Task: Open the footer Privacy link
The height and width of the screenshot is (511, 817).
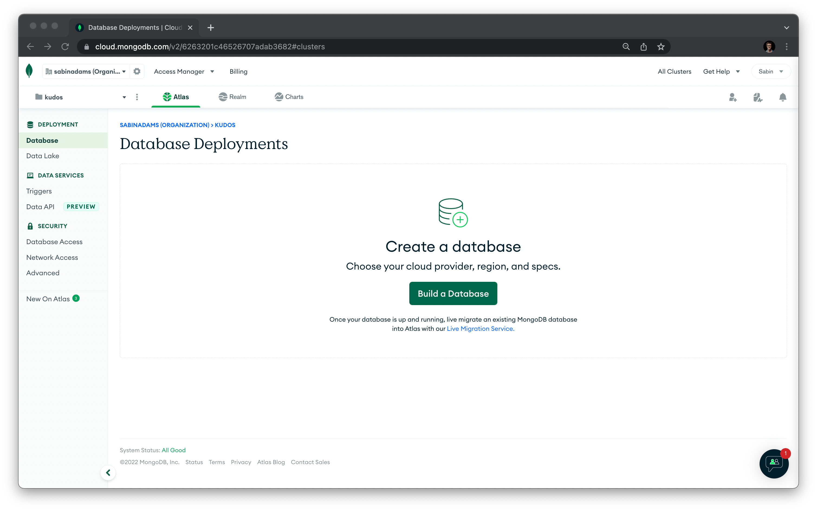Action: pyautogui.click(x=241, y=462)
